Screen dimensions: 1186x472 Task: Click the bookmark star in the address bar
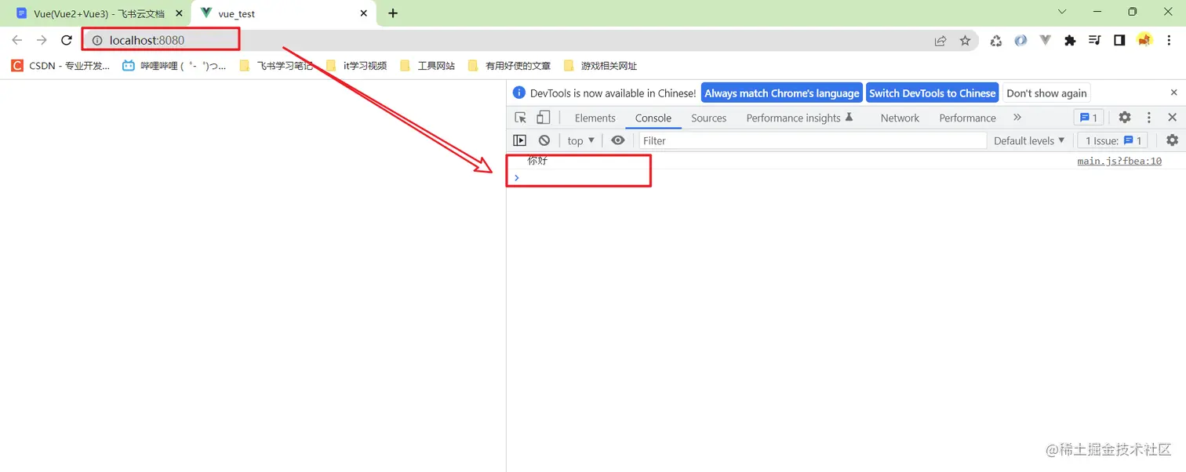(x=965, y=40)
